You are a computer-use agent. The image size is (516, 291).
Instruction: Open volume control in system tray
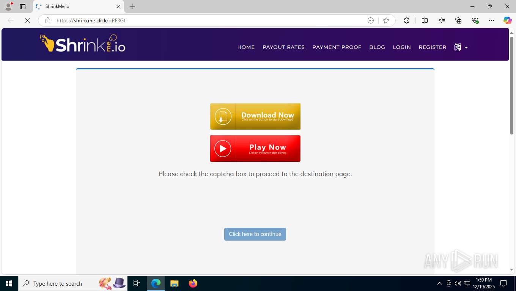pos(458,283)
